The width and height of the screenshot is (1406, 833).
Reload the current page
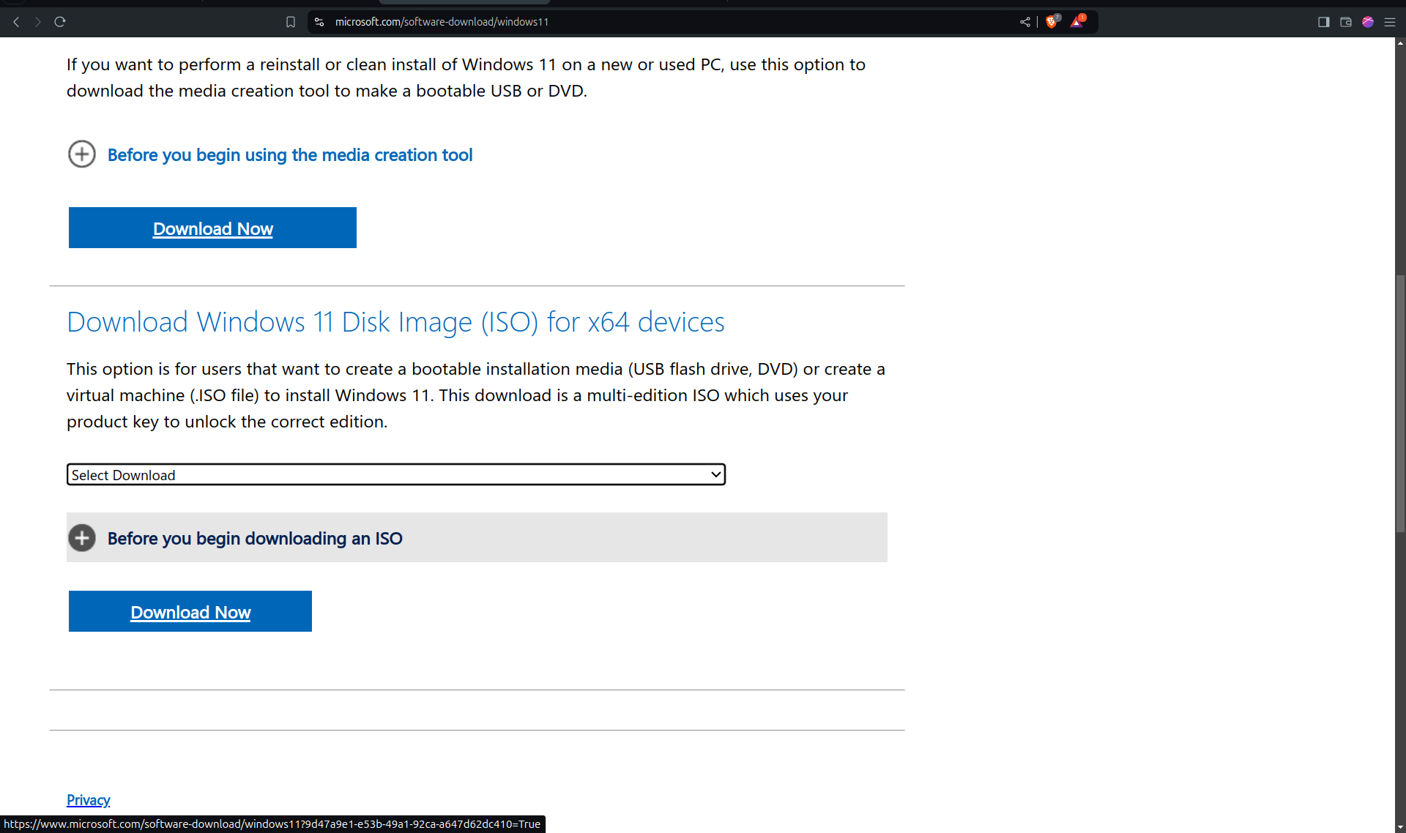click(x=60, y=22)
